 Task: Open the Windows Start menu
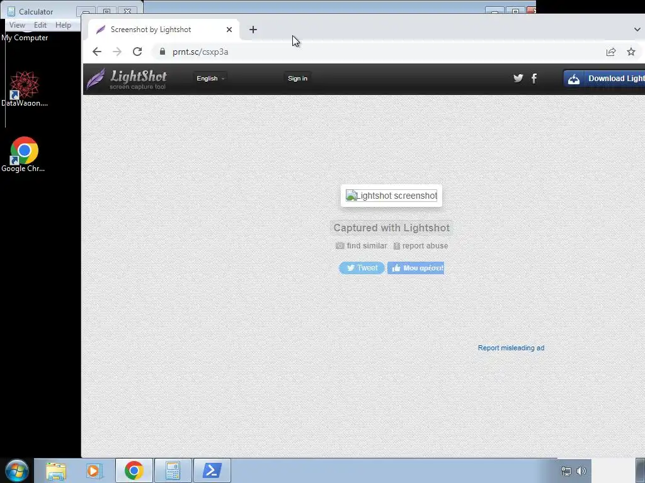click(17, 470)
